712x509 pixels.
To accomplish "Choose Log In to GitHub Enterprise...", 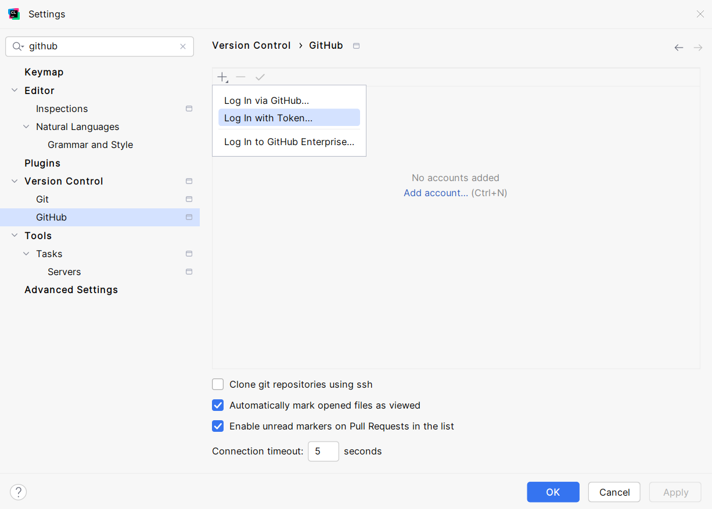I will click(289, 142).
